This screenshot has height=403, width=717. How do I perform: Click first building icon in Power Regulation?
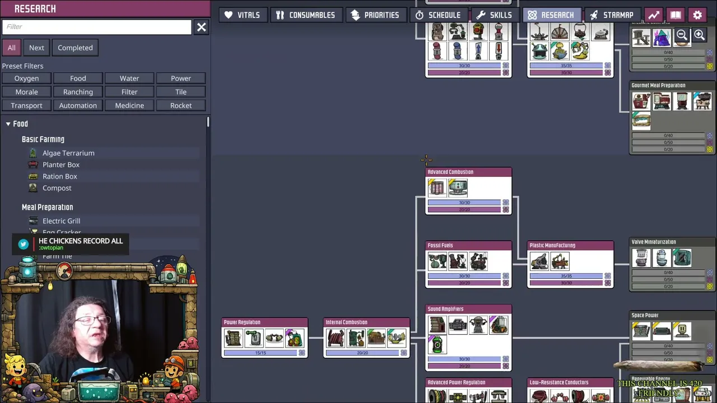tap(233, 338)
